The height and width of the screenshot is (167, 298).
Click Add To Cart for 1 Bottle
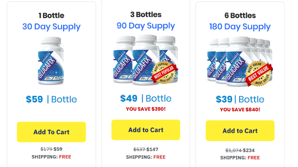click(x=51, y=132)
